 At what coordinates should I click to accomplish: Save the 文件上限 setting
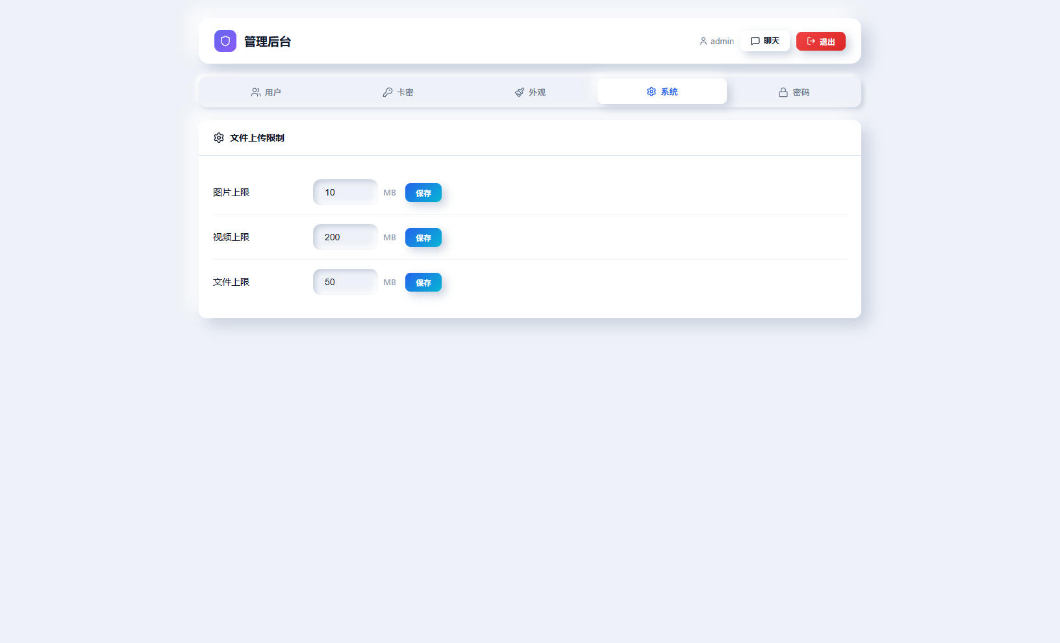[x=423, y=283]
